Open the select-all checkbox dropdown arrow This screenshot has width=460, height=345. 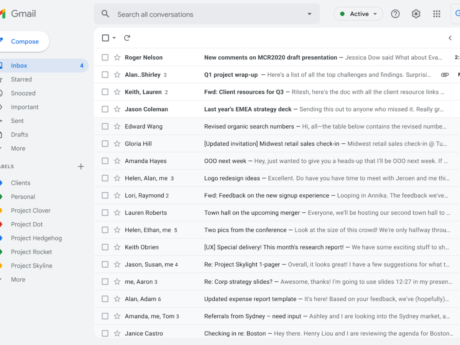point(114,38)
